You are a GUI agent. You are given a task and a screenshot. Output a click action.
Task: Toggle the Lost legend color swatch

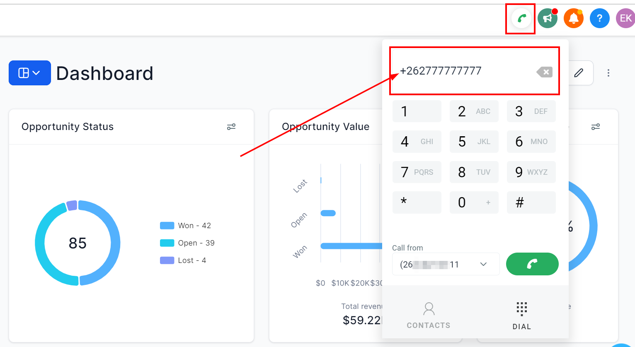click(x=167, y=260)
